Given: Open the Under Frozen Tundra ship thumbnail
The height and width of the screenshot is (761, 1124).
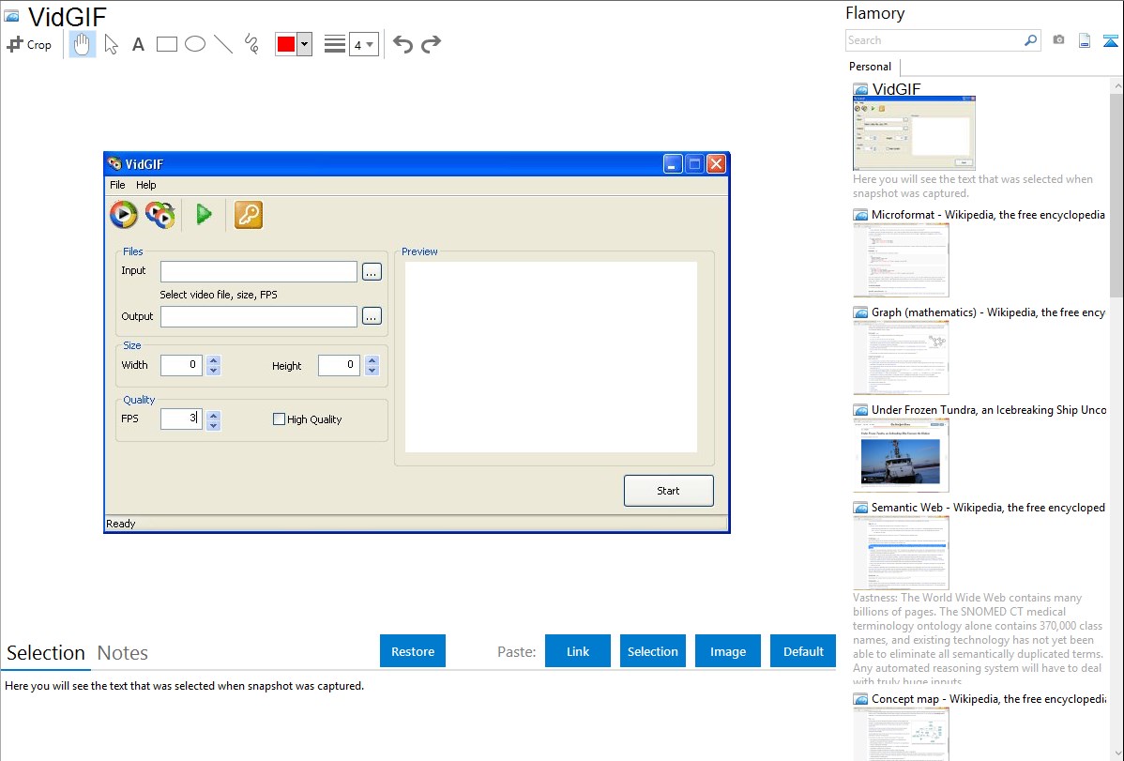Looking at the screenshot, I should coord(901,455).
